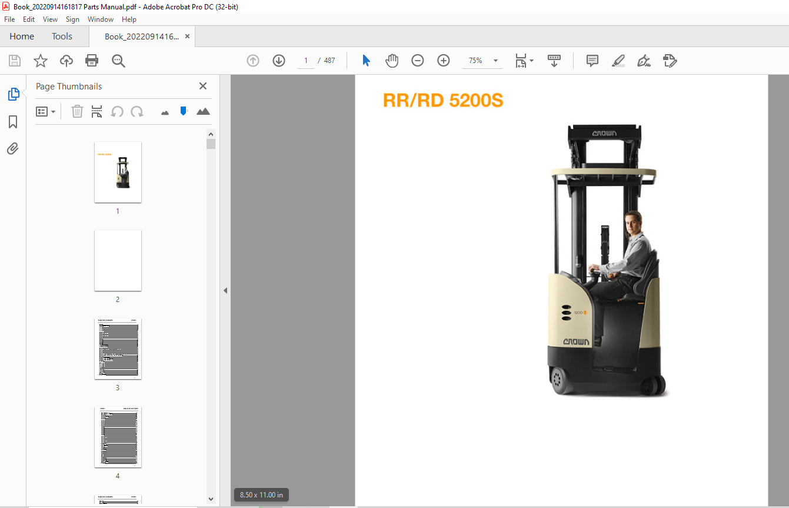Activate the Hand pan tool

(x=392, y=61)
